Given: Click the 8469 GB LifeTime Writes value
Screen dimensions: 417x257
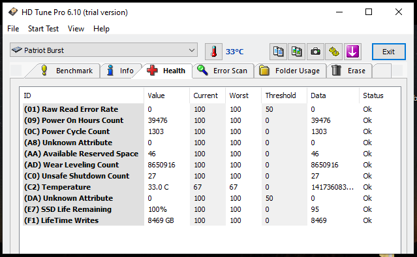Looking at the screenshot, I should [x=161, y=220].
